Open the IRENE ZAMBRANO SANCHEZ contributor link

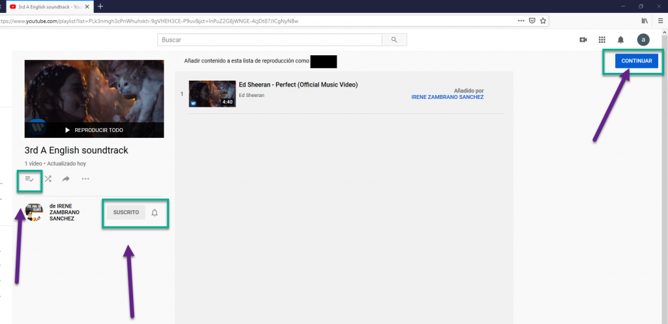[448, 97]
